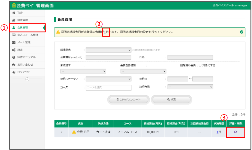This screenshot has width=252, height=150.
Task: Open TOP from the sidebar
Action: pos(20,13)
